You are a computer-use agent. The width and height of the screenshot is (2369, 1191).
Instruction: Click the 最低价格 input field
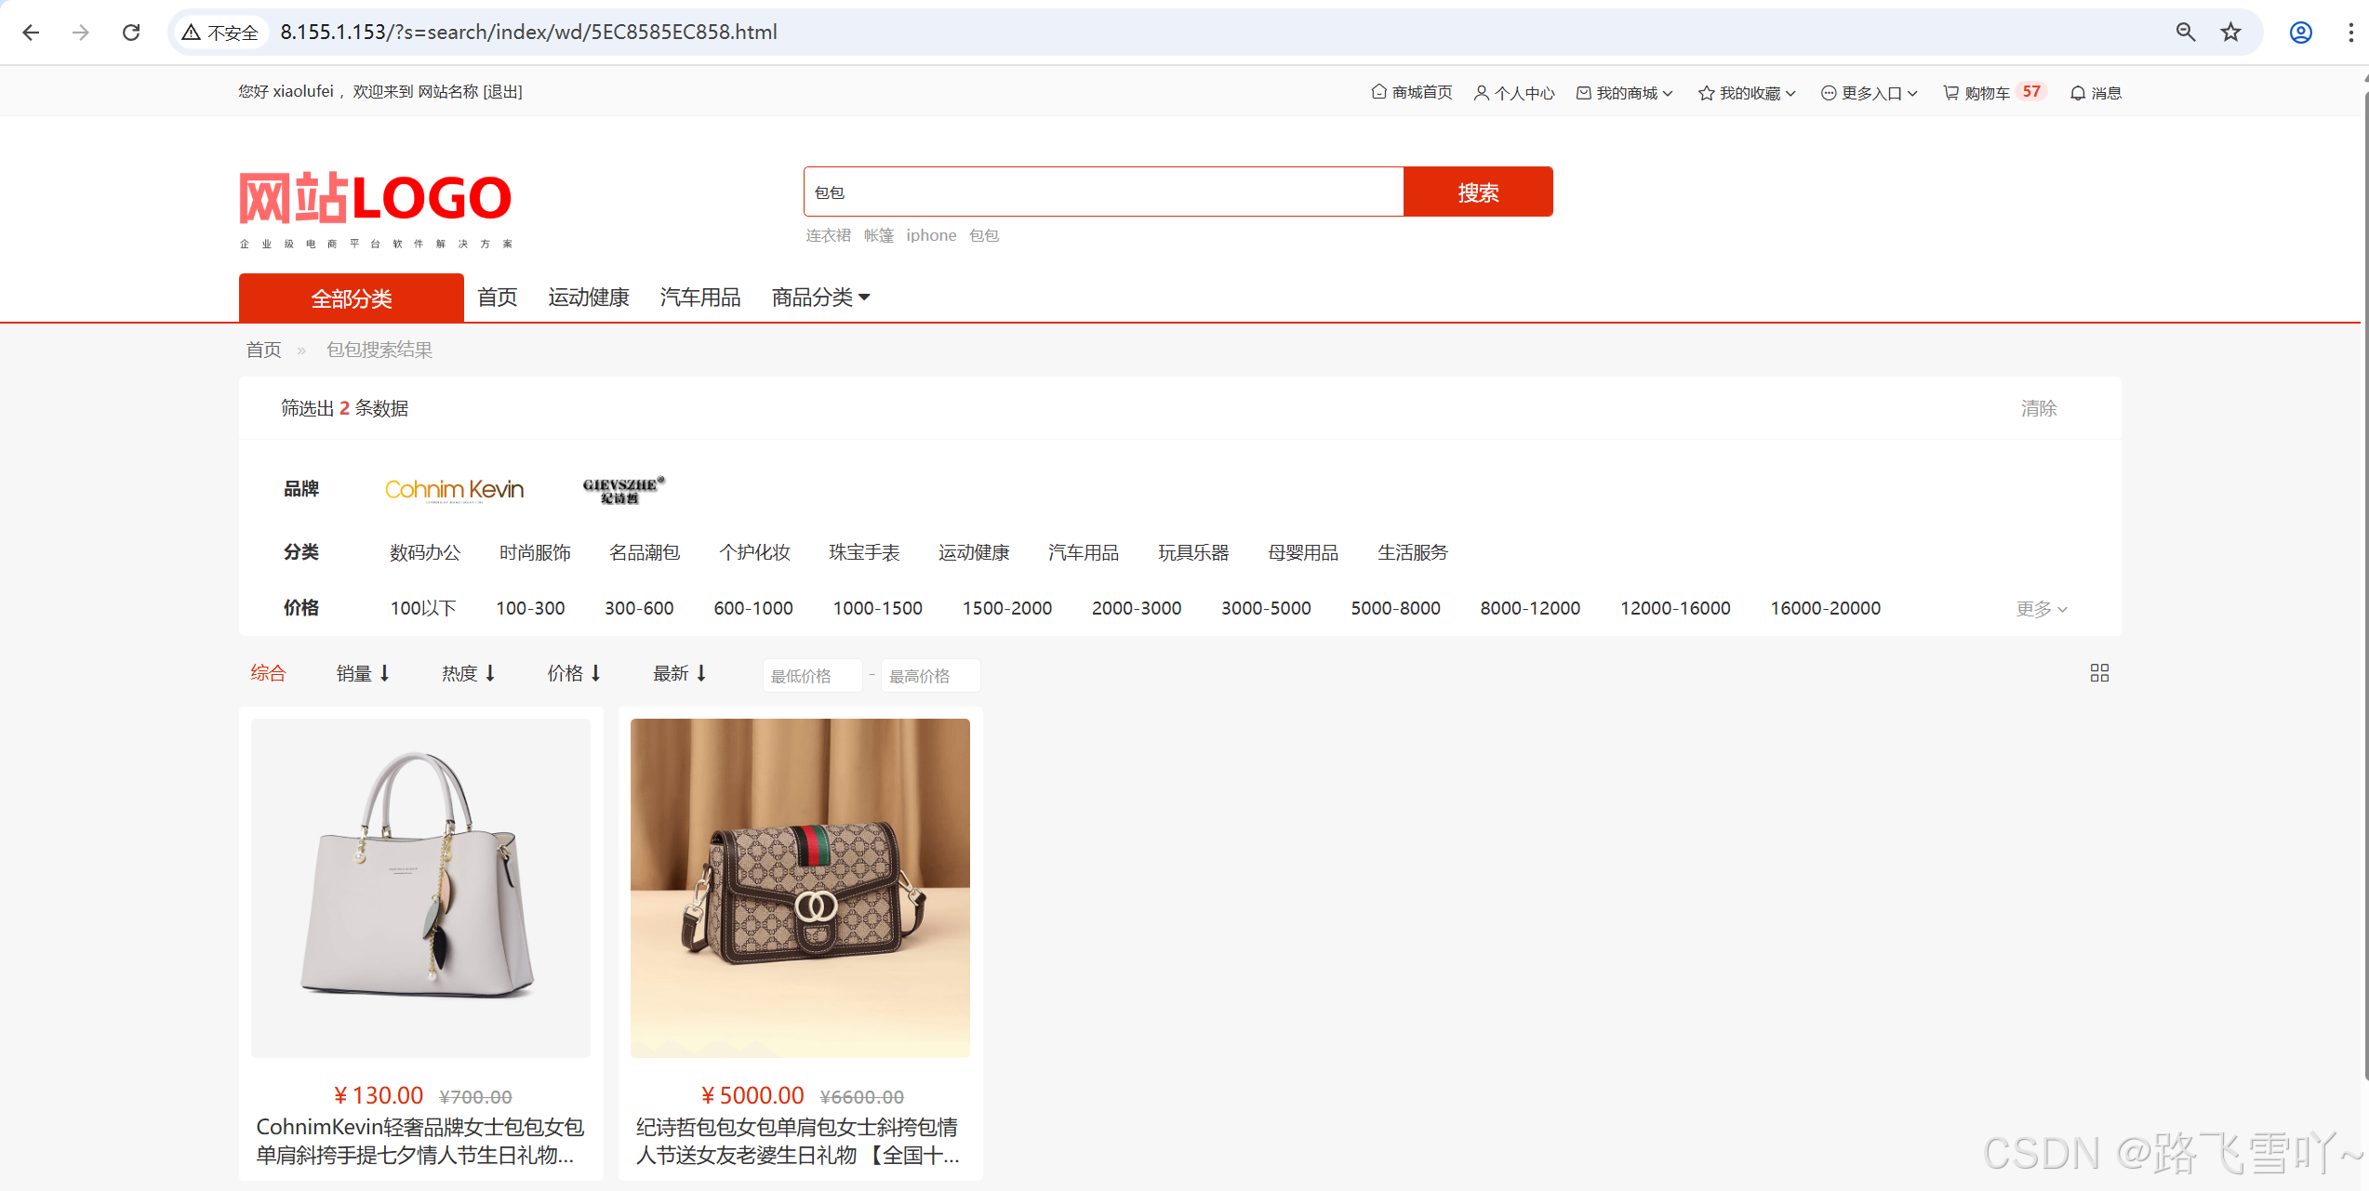tap(811, 676)
